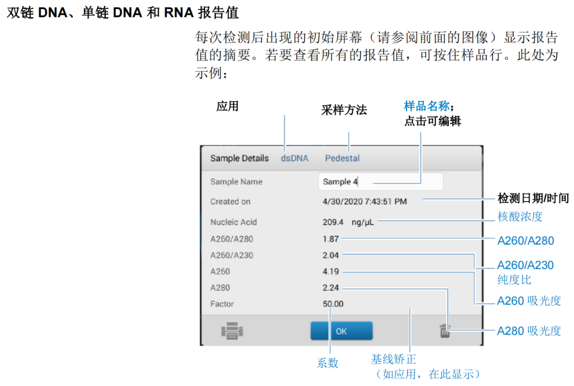Click the printer icon in dialog
This screenshot has height=386, width=574.
click(232, 331)
